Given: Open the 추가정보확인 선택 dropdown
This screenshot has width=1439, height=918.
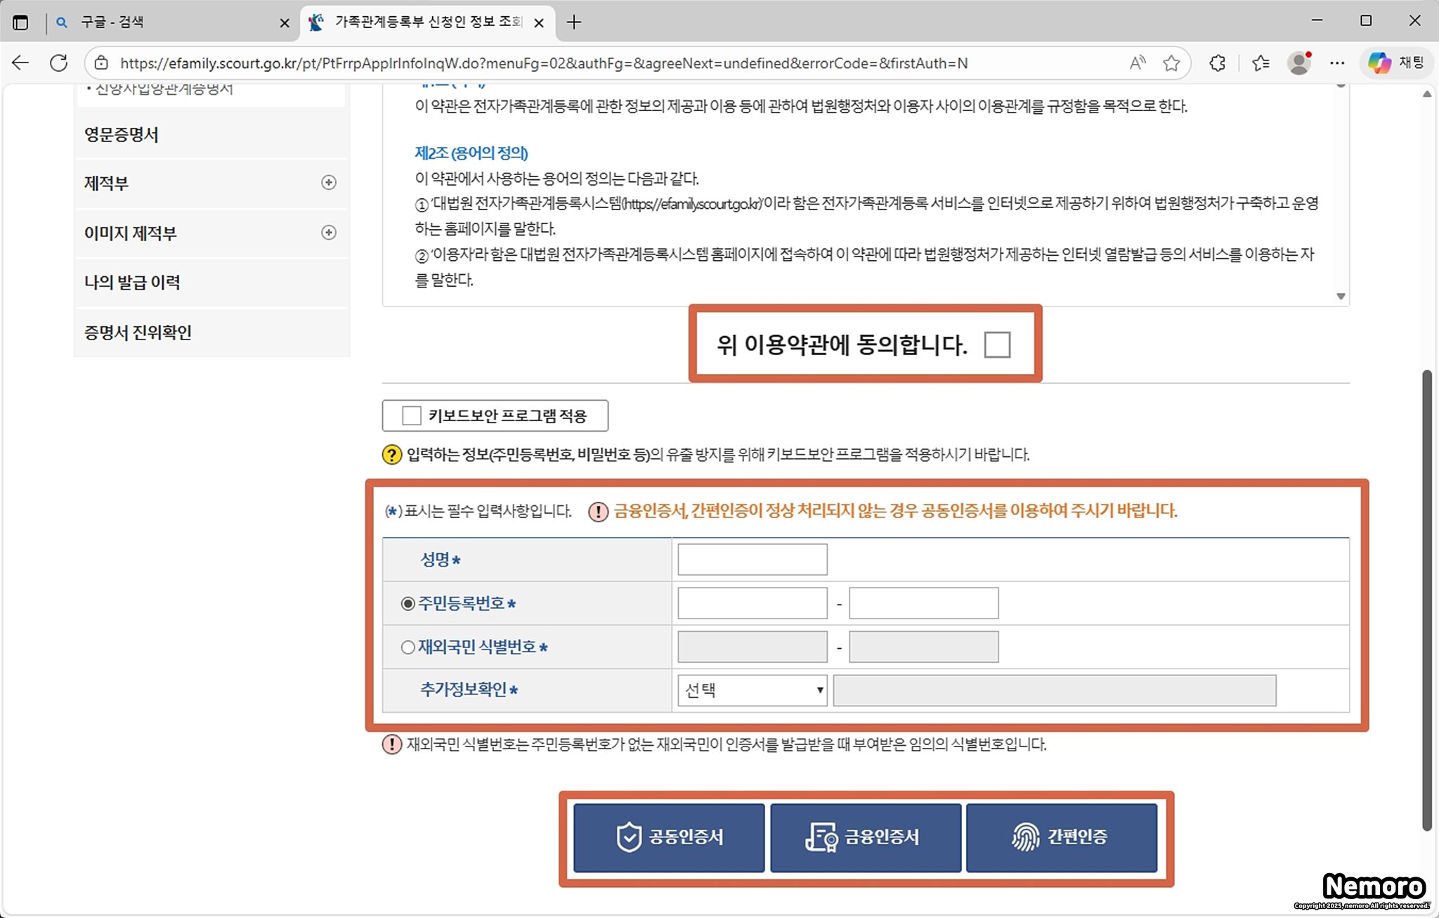Looking at the screenshot, I should tap(752, 690).
